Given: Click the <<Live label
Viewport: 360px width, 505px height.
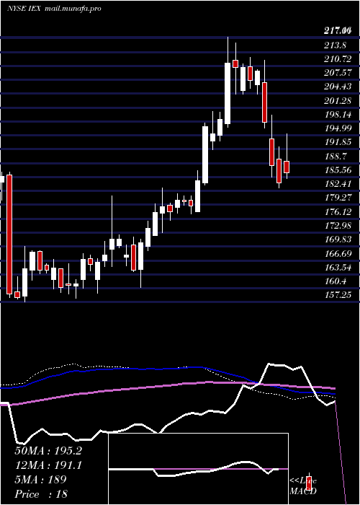Looking at the screenshot, I should click(x=303, y=481).
